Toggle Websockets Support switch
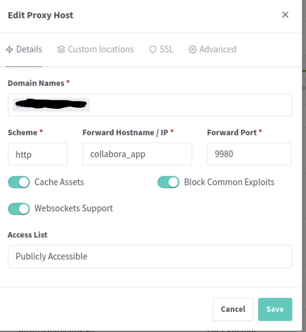The image size is (306, 332). pos(19,209)
